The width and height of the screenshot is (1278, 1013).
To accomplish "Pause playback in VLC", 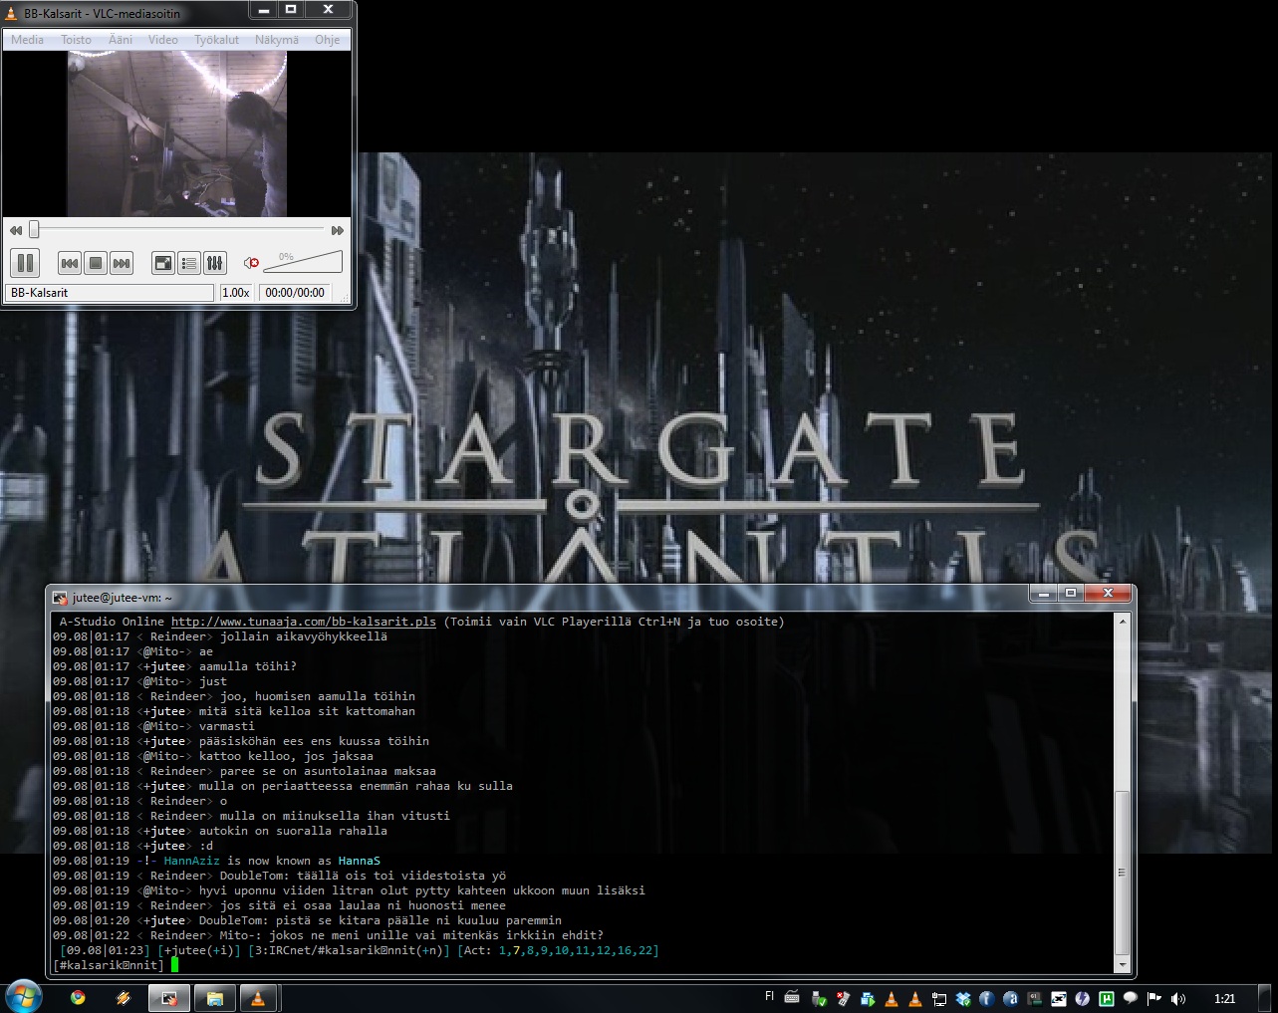I will point(25,263).
